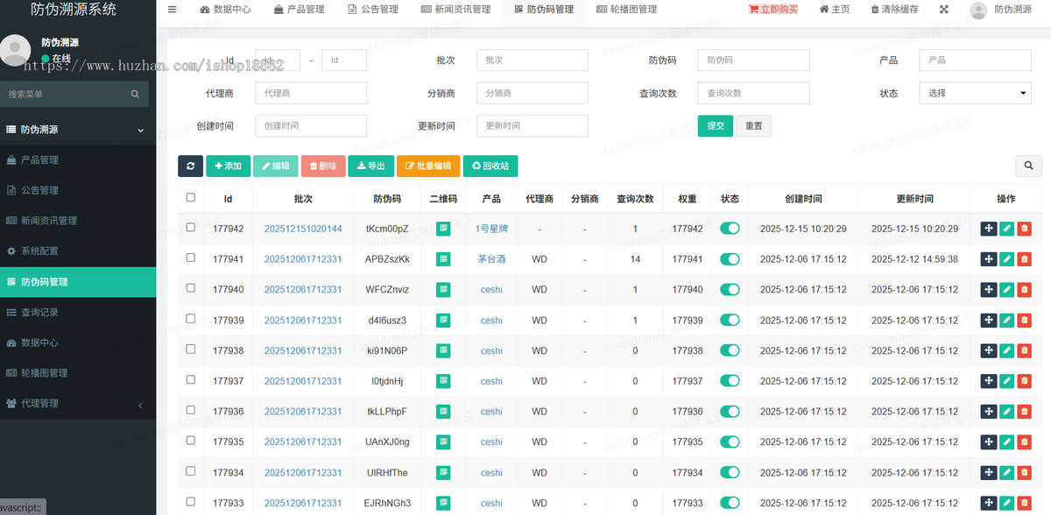Open the 茅台酒 product link
This screenshot has width=1051, height=515.
click(490, 259)
